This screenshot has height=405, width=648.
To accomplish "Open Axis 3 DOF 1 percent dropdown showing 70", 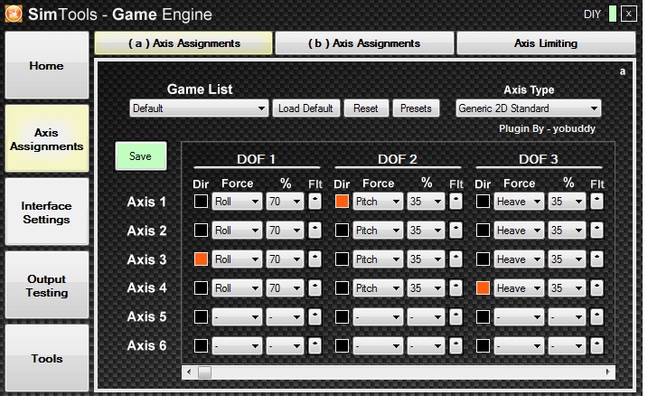I will (285, 259).
